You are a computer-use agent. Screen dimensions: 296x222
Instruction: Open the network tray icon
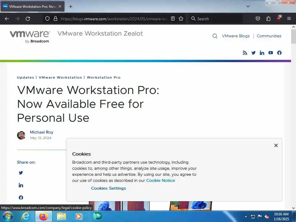(x=253, y=217)
